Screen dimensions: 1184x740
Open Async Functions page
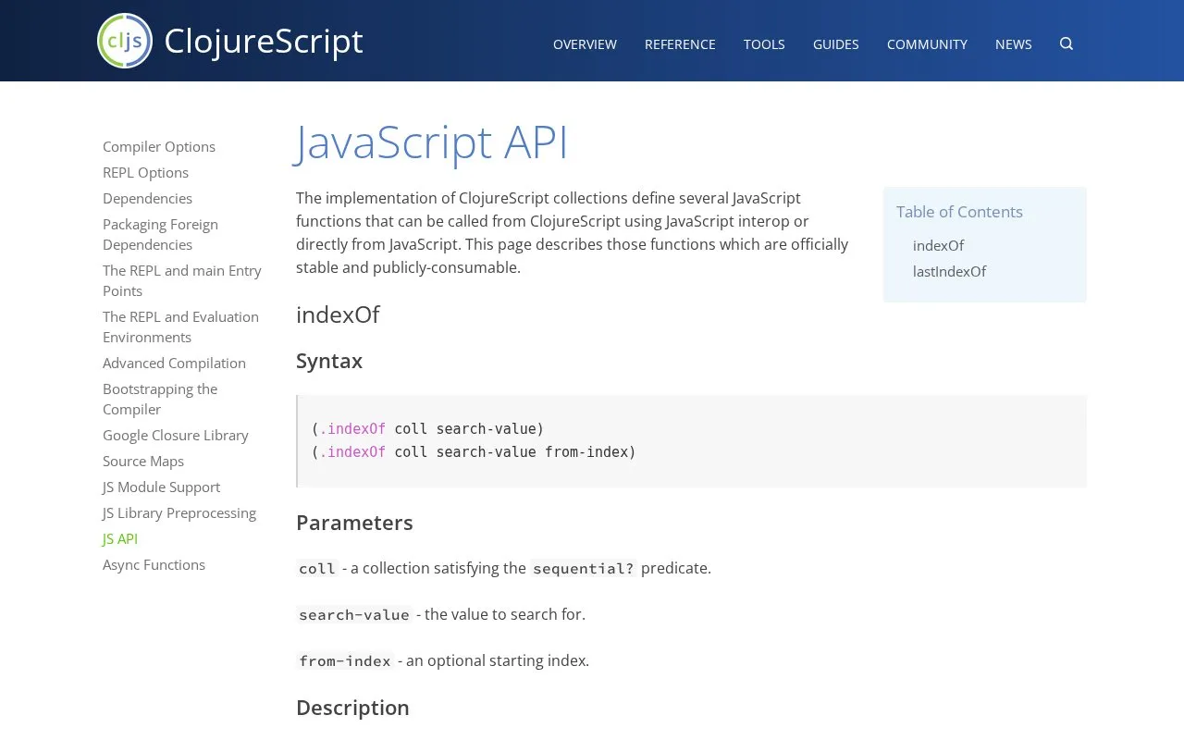point(154,564)
